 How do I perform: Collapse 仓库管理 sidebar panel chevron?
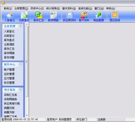pos(20,26)
